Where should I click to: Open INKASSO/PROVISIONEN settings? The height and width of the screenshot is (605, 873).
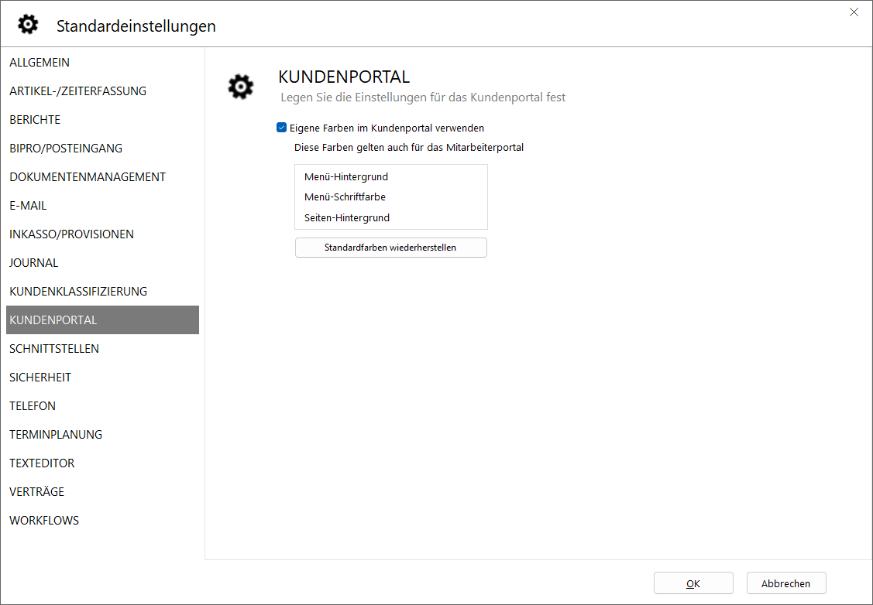(x=71, y=234)
